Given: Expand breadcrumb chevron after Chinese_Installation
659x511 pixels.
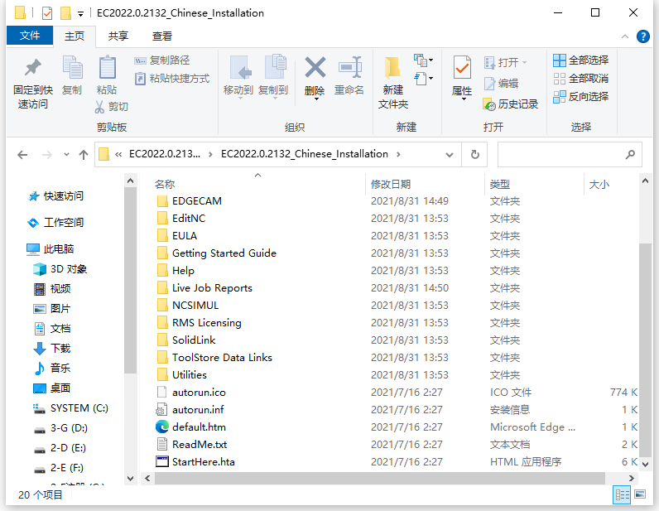Looking at the screenshot, I should point(398,154).
